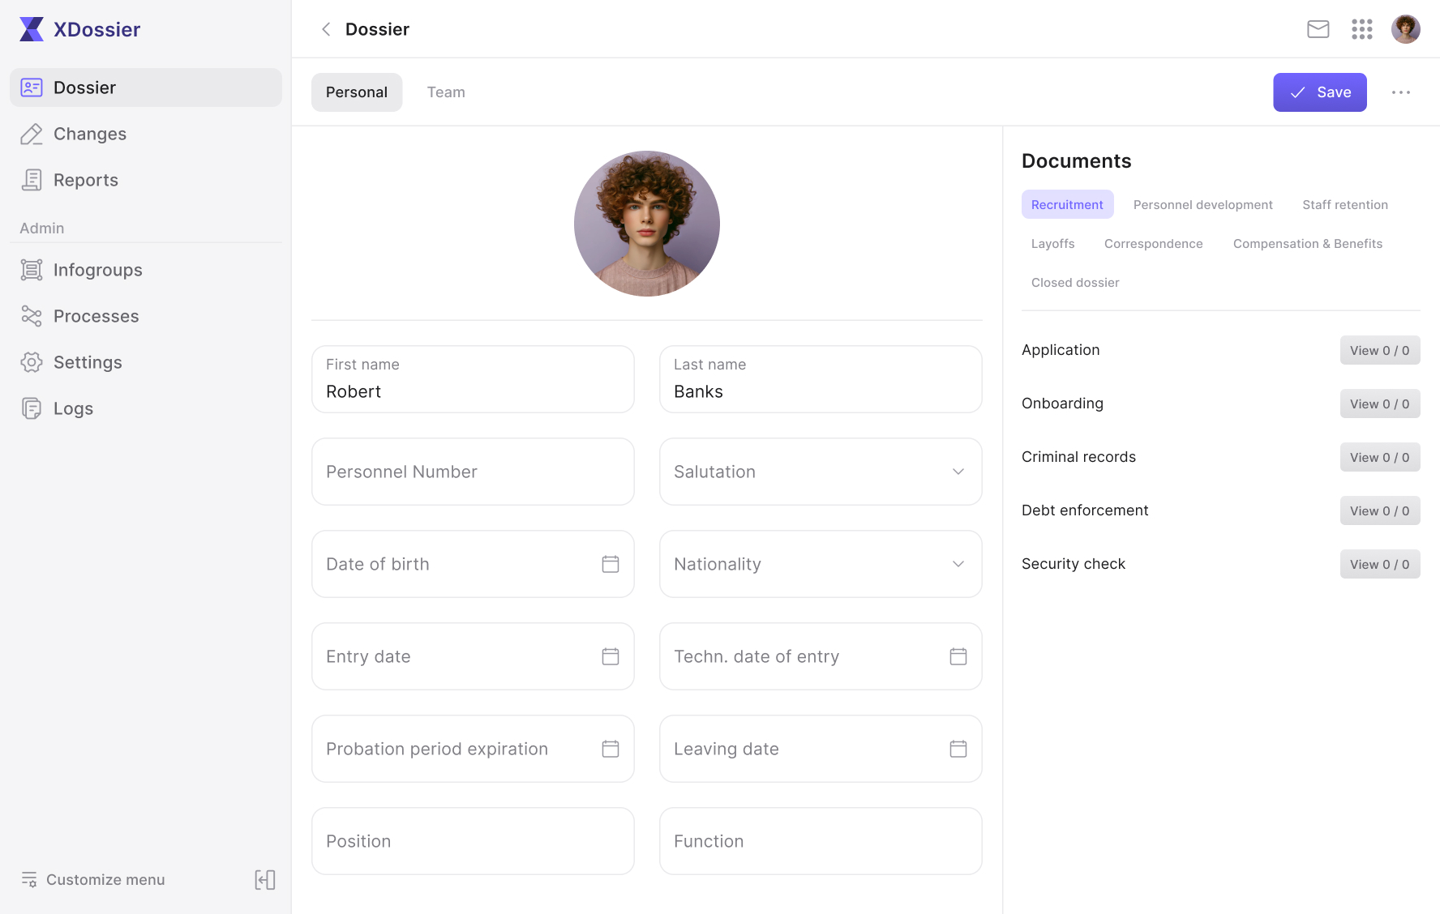The width and height of the screenshot is (1440, 914).
Task: Select the Personnel development category
Action: 1203,205
